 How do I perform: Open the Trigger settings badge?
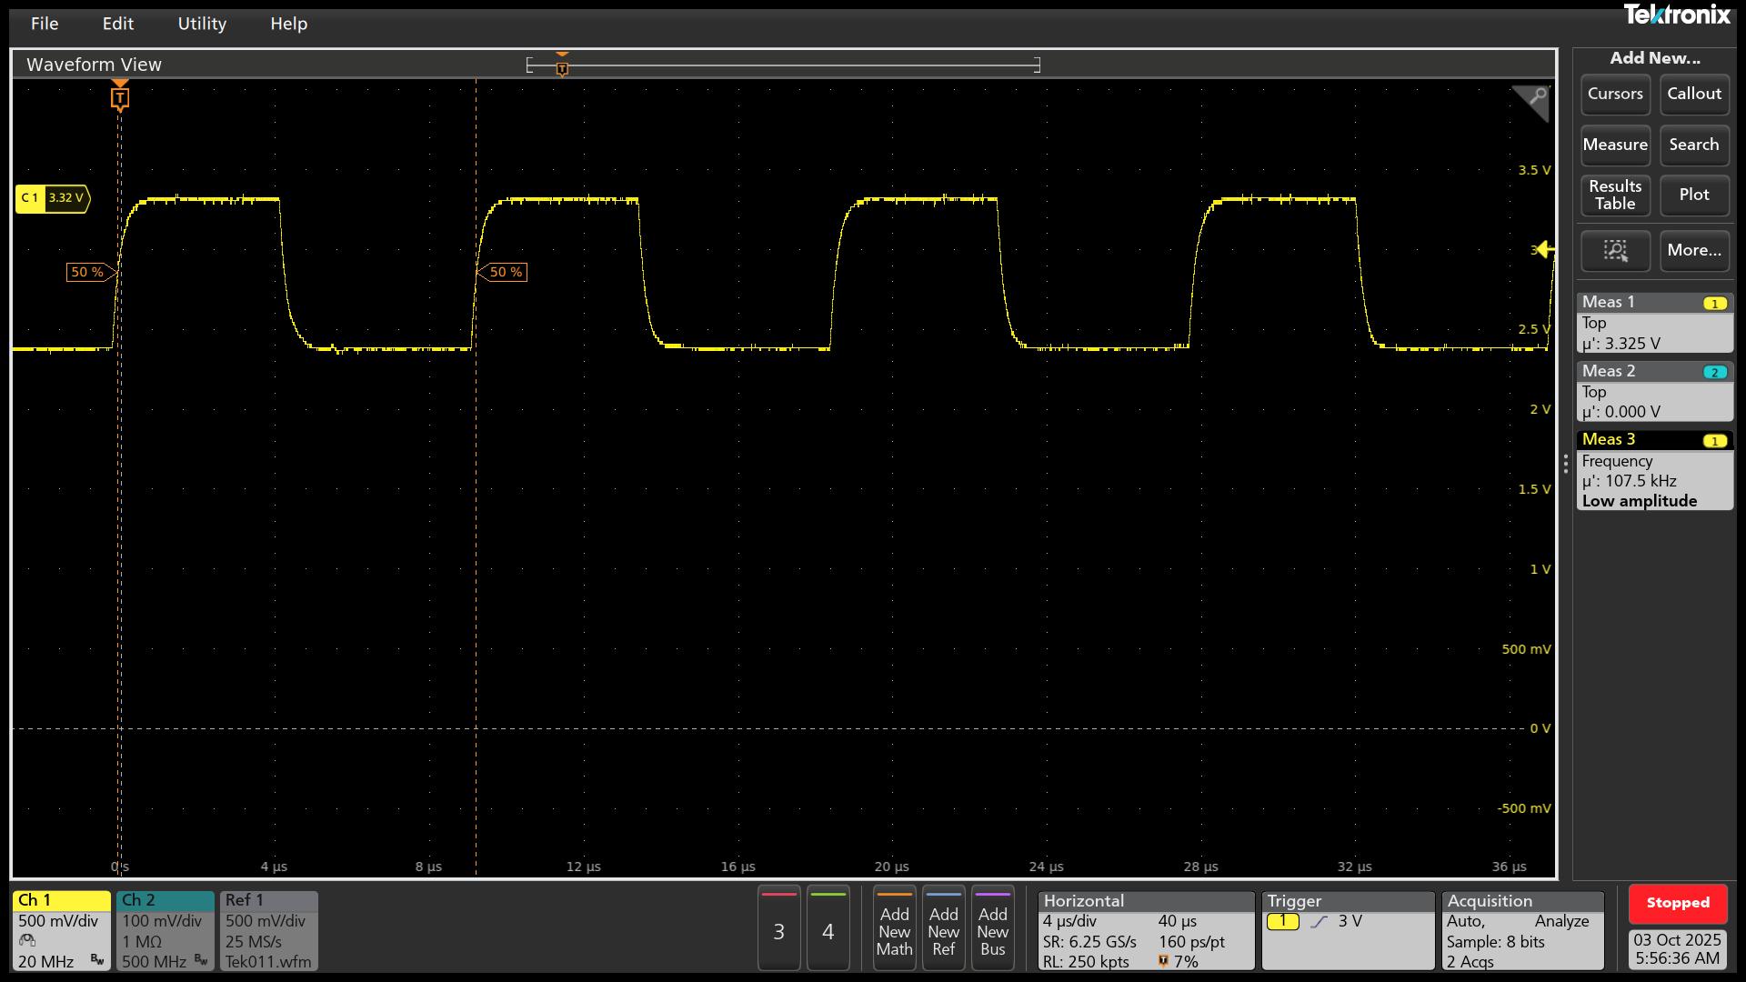tap(1348, 931)
